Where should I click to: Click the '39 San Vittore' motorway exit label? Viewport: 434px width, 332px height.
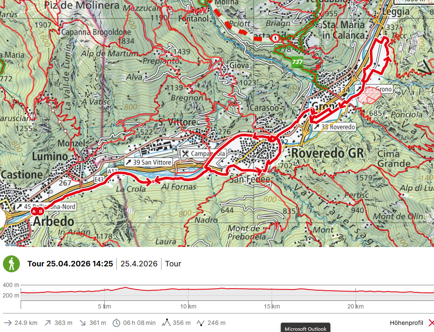click(148, 162)
